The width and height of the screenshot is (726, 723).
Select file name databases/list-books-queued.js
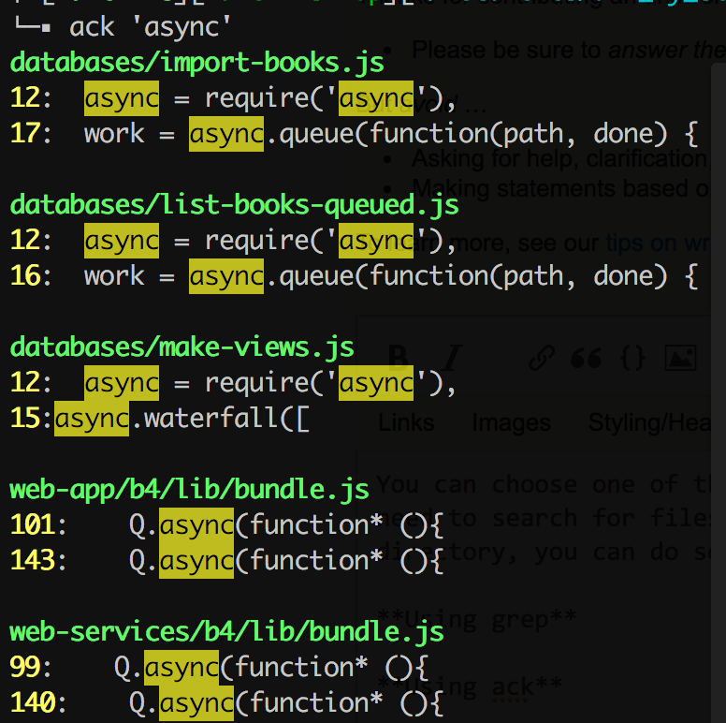(234, 205)
